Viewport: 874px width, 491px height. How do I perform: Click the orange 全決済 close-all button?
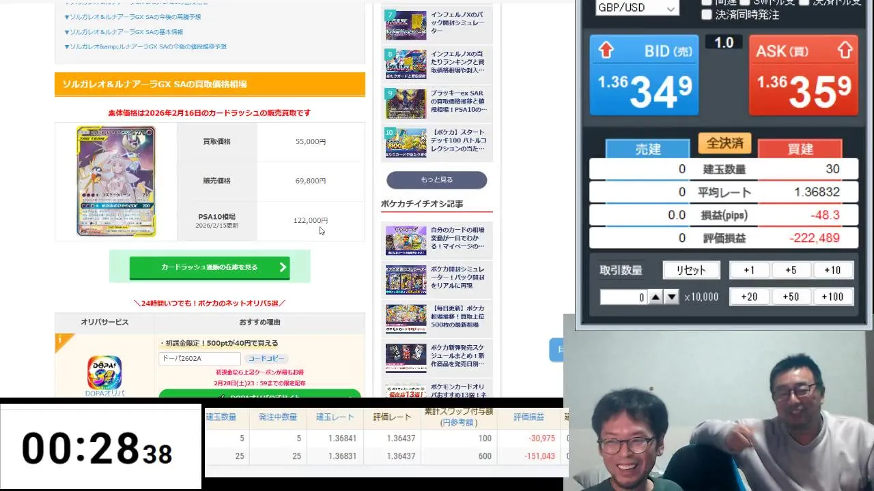click(724, 143)
